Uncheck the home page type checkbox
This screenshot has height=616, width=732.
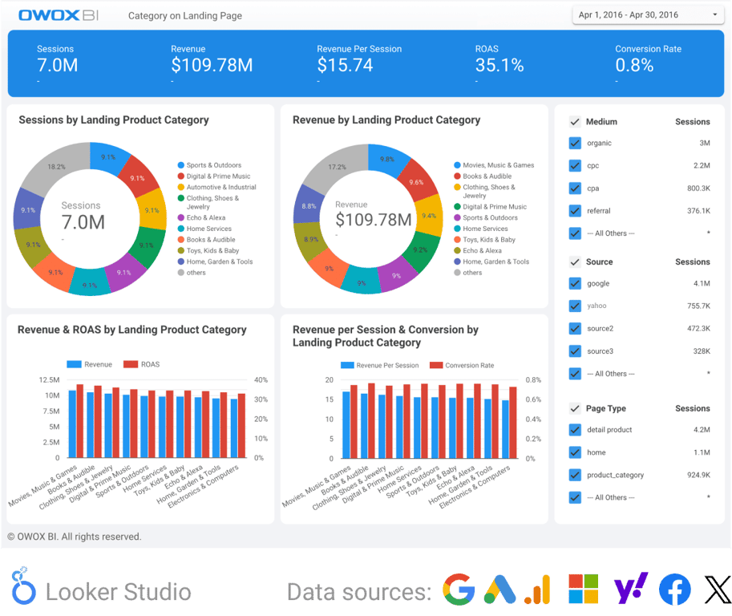[575, 452]
